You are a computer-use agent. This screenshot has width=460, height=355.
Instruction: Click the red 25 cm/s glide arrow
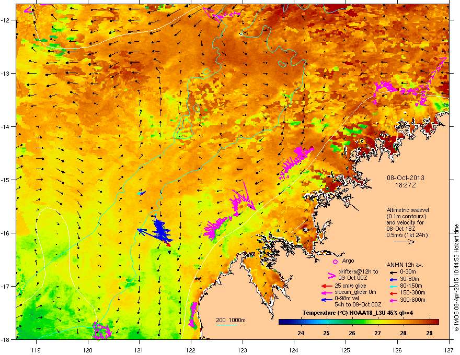point(327,286)
